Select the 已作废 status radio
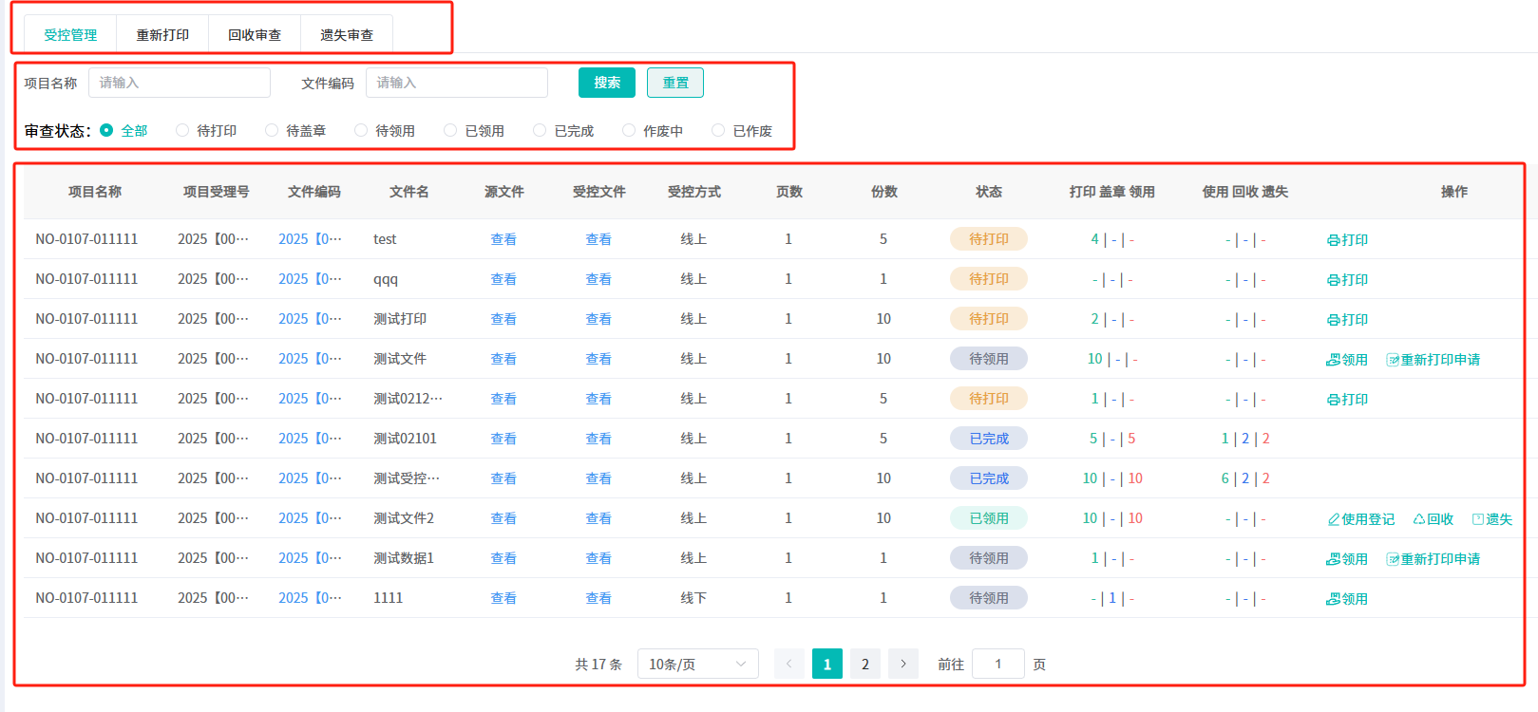 (742, 130)
